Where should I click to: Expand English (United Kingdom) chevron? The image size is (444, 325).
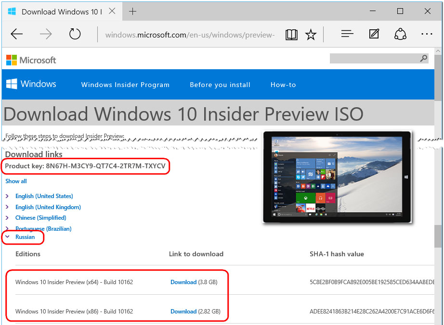[x=7, y=207]
